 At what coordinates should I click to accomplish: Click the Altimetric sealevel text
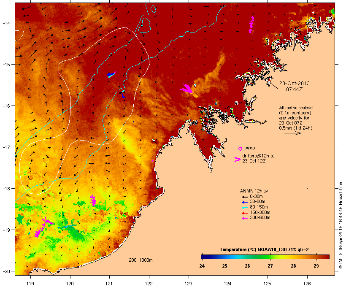[x=296, y=108]
